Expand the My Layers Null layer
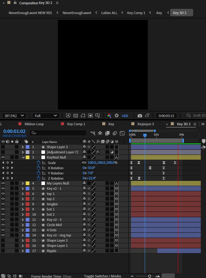206x278 pixels. click(x=23, y=183)
